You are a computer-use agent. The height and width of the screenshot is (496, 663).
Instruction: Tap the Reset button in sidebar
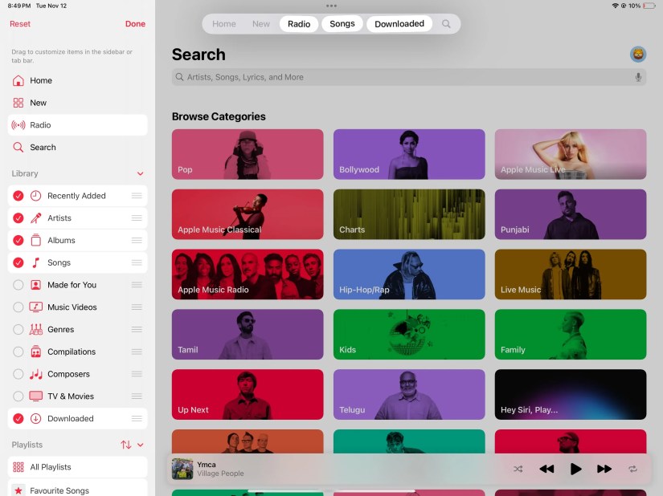tap(20, 24)
